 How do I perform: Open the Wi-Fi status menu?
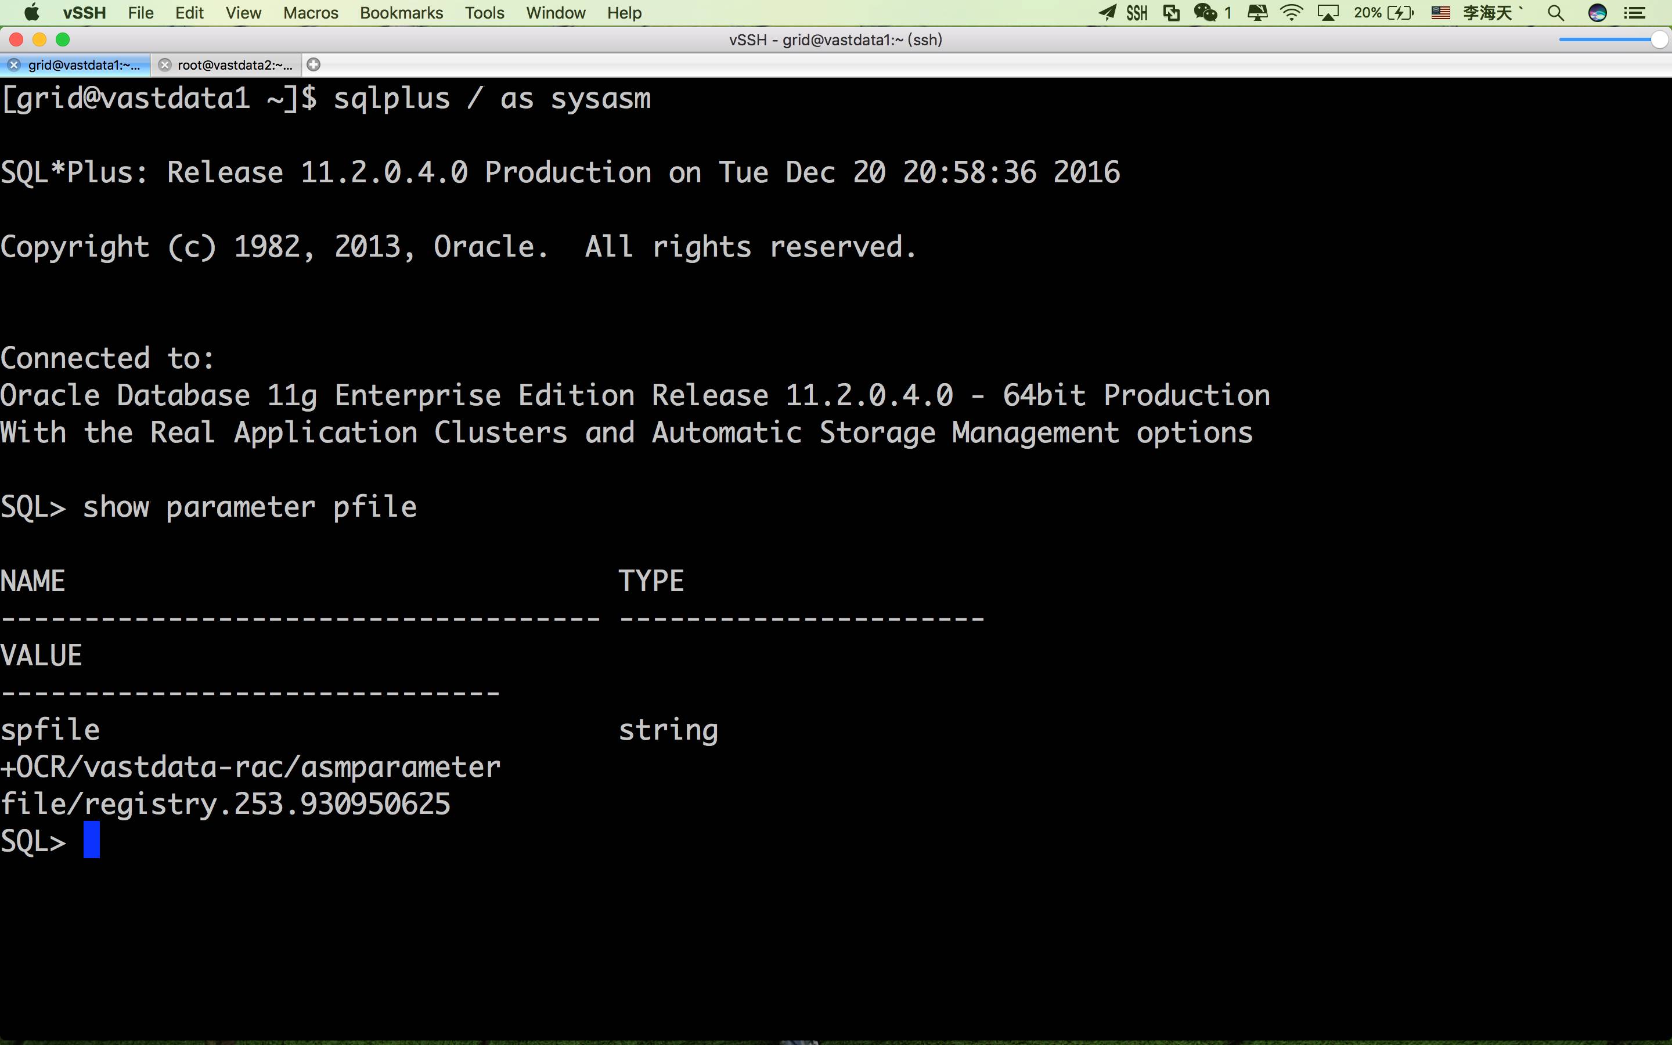tap(1291, 12)
